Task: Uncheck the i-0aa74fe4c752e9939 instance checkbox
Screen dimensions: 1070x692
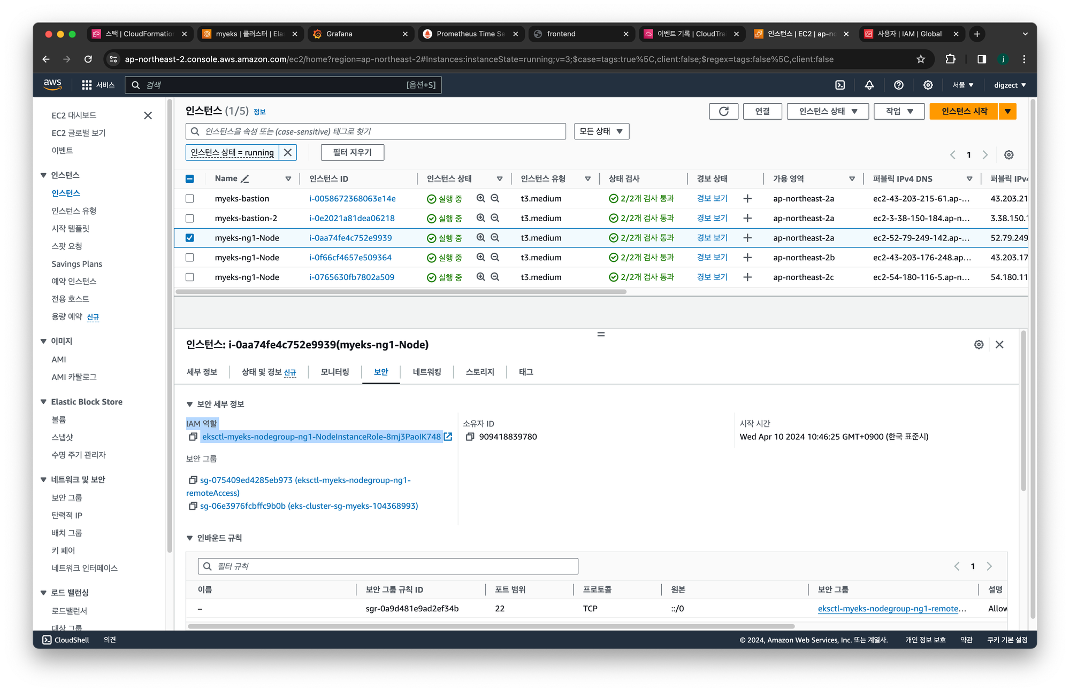Action: point(189,238)
